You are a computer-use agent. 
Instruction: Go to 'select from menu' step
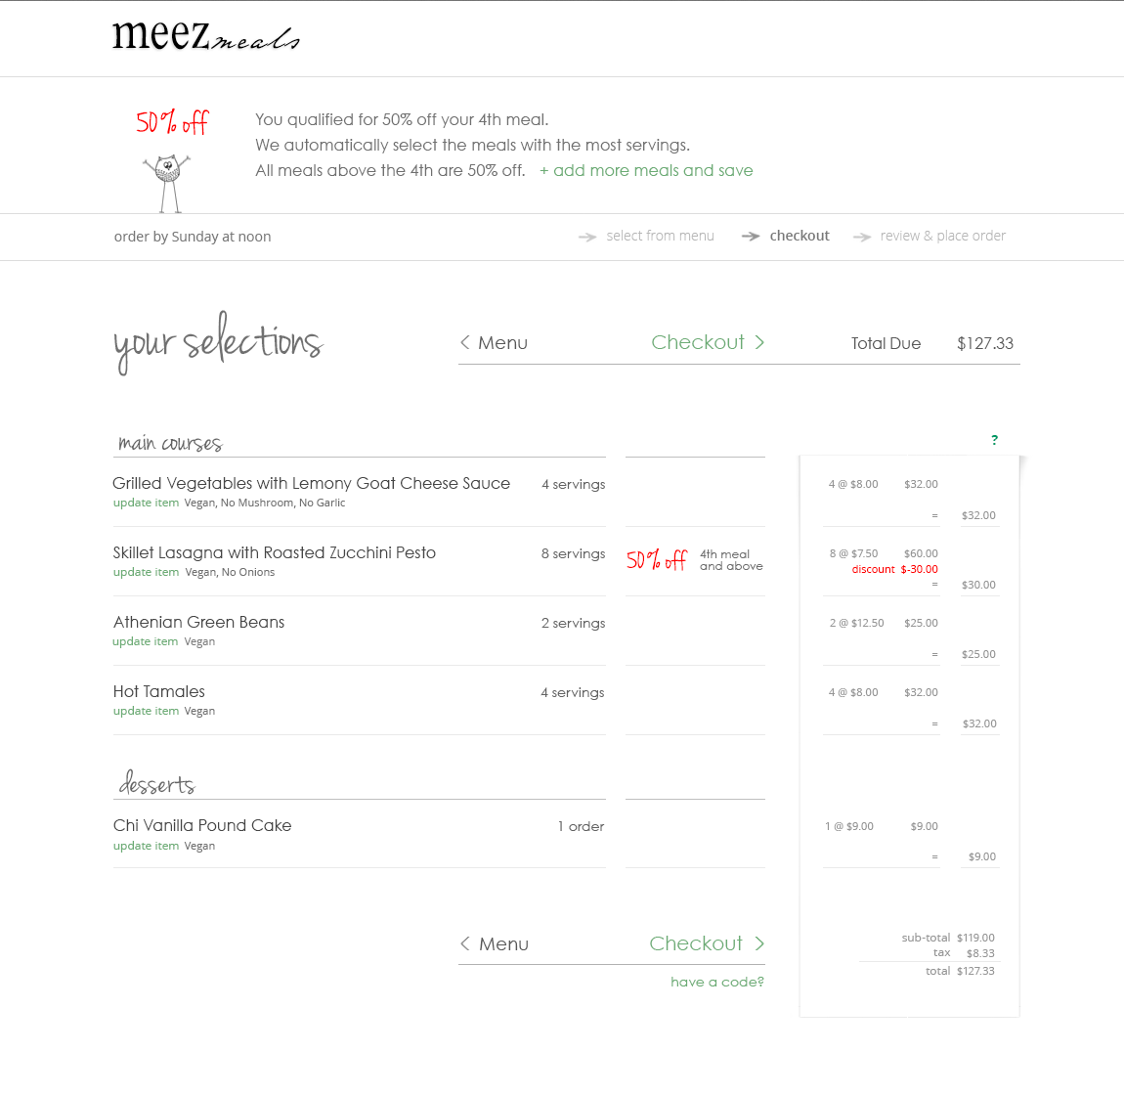660,236
